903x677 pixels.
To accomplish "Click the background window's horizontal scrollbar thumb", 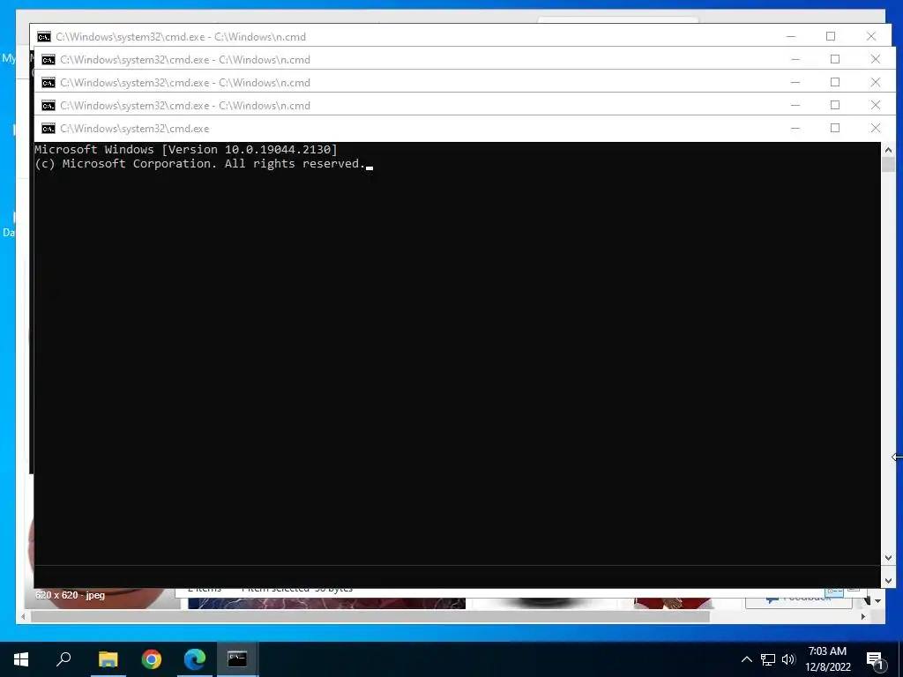I will 369,616.
